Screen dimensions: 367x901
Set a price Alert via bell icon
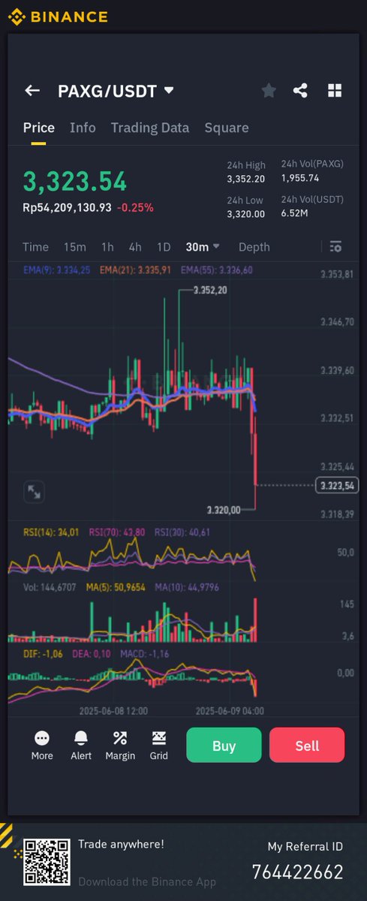point(81,746)
